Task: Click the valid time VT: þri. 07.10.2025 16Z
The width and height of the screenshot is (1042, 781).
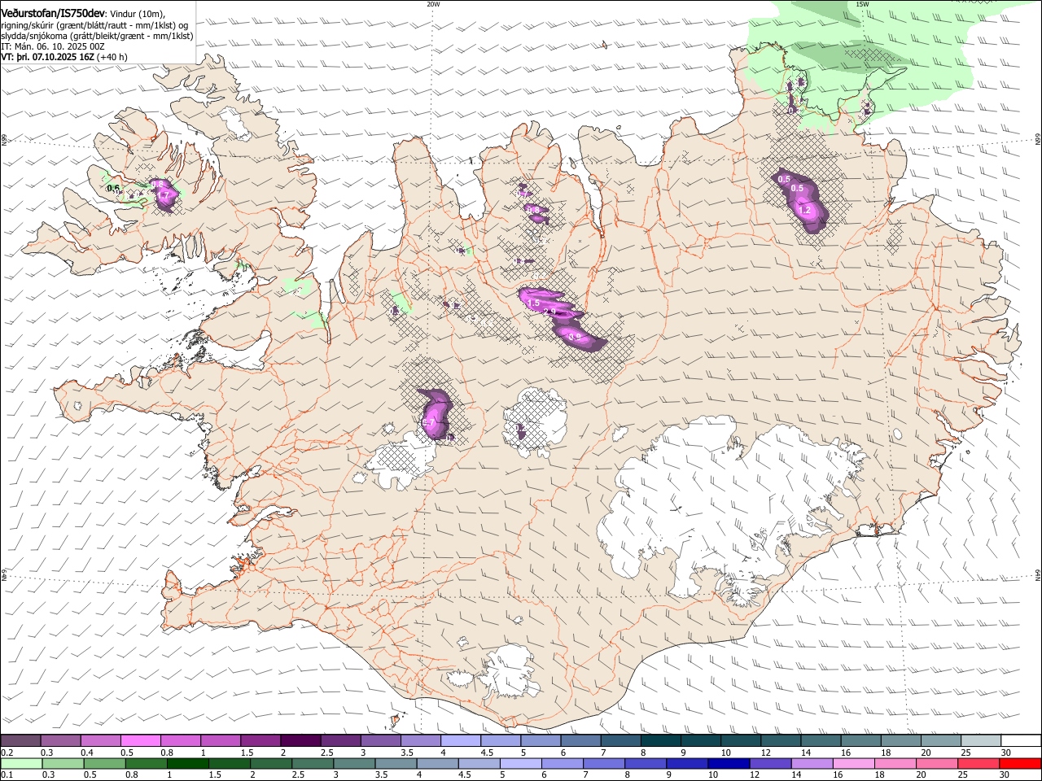Action: (47, 57)
